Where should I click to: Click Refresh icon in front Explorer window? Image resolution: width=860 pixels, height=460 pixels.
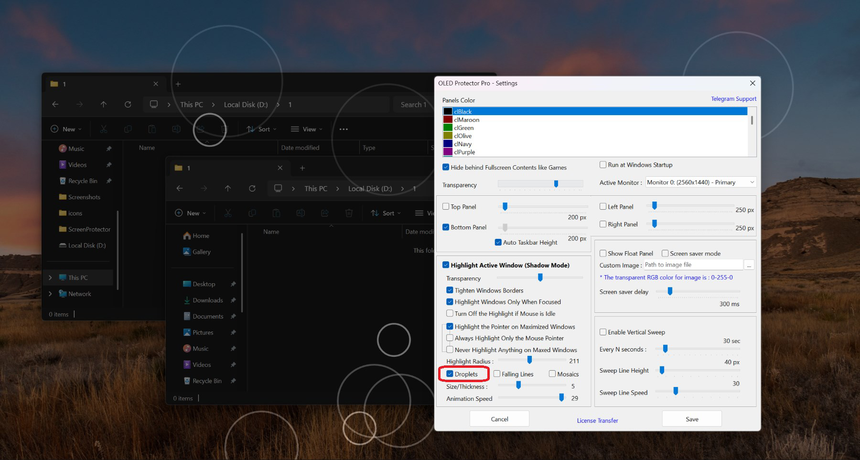(252, 188)
